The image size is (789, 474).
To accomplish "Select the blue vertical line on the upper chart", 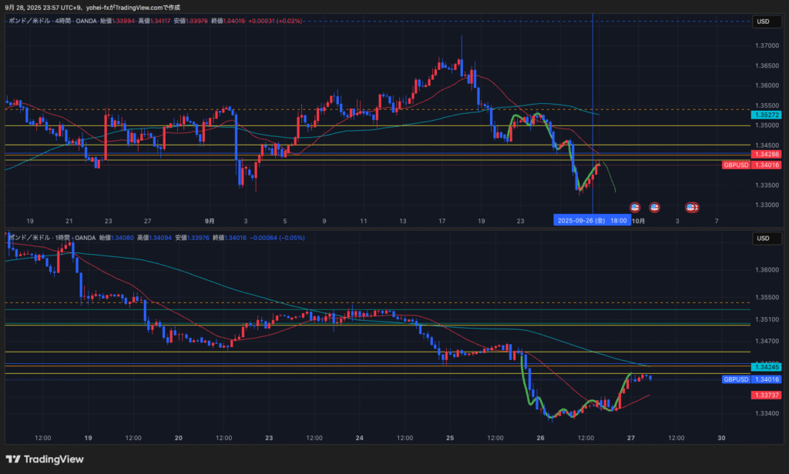I will (593, 77).
